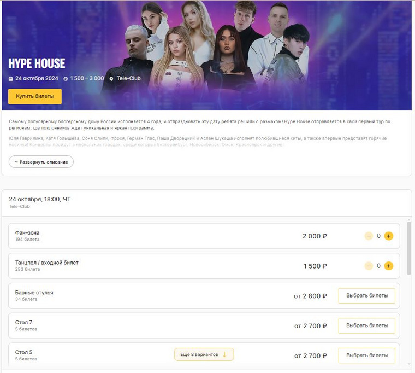Click the Tele-Club venue text in banner
The image size is (415, 373).
pos(129,78)
